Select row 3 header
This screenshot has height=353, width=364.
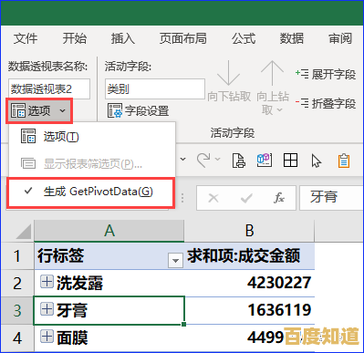click(x=17, y=310)
